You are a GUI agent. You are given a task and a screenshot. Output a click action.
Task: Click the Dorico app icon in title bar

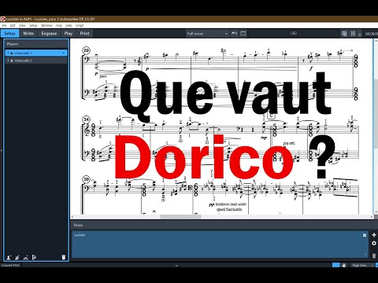(x=3, y=19)
